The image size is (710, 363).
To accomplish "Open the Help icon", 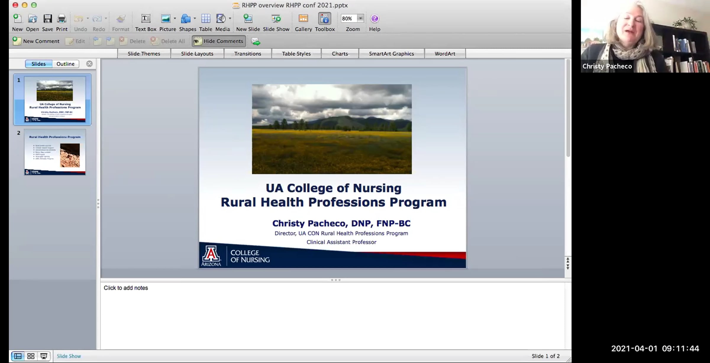I will point(375,19).
